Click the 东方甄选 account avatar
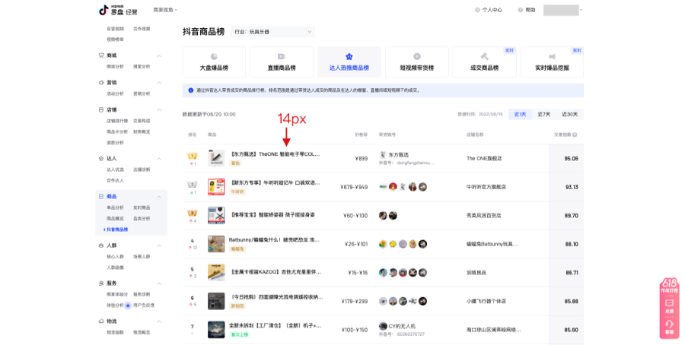This screenshot has height=345, width=685. click(x=383, y=155)
